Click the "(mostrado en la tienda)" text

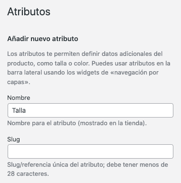pyautogui.click(x=112, y=123)
